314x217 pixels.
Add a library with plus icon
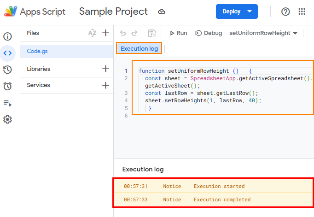pos(105,69)
